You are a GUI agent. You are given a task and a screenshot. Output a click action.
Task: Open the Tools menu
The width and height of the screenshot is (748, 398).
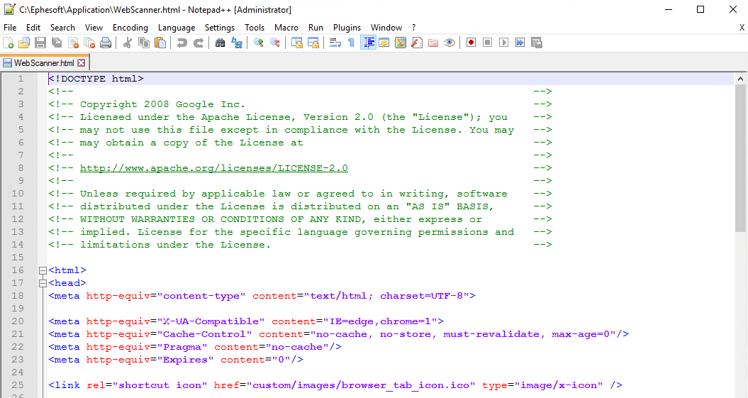click(x=255, y=28)
